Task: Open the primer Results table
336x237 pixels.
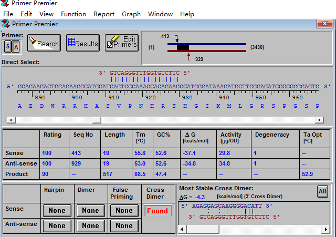Action: (x=82, y=43)
